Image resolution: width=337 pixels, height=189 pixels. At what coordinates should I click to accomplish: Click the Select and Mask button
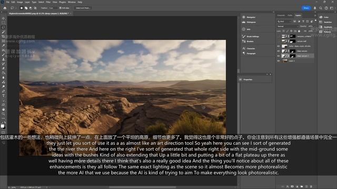point(83,8)
